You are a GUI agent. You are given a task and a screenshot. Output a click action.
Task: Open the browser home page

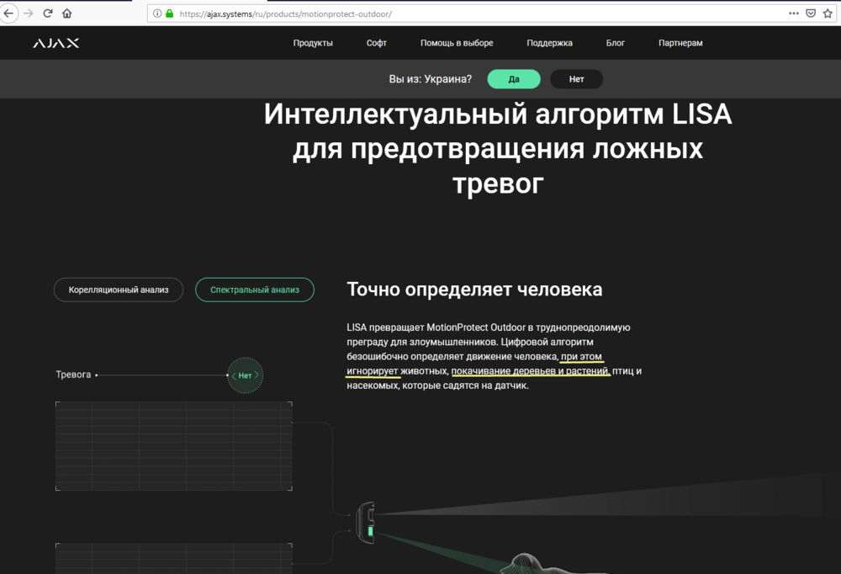(67, 13)
